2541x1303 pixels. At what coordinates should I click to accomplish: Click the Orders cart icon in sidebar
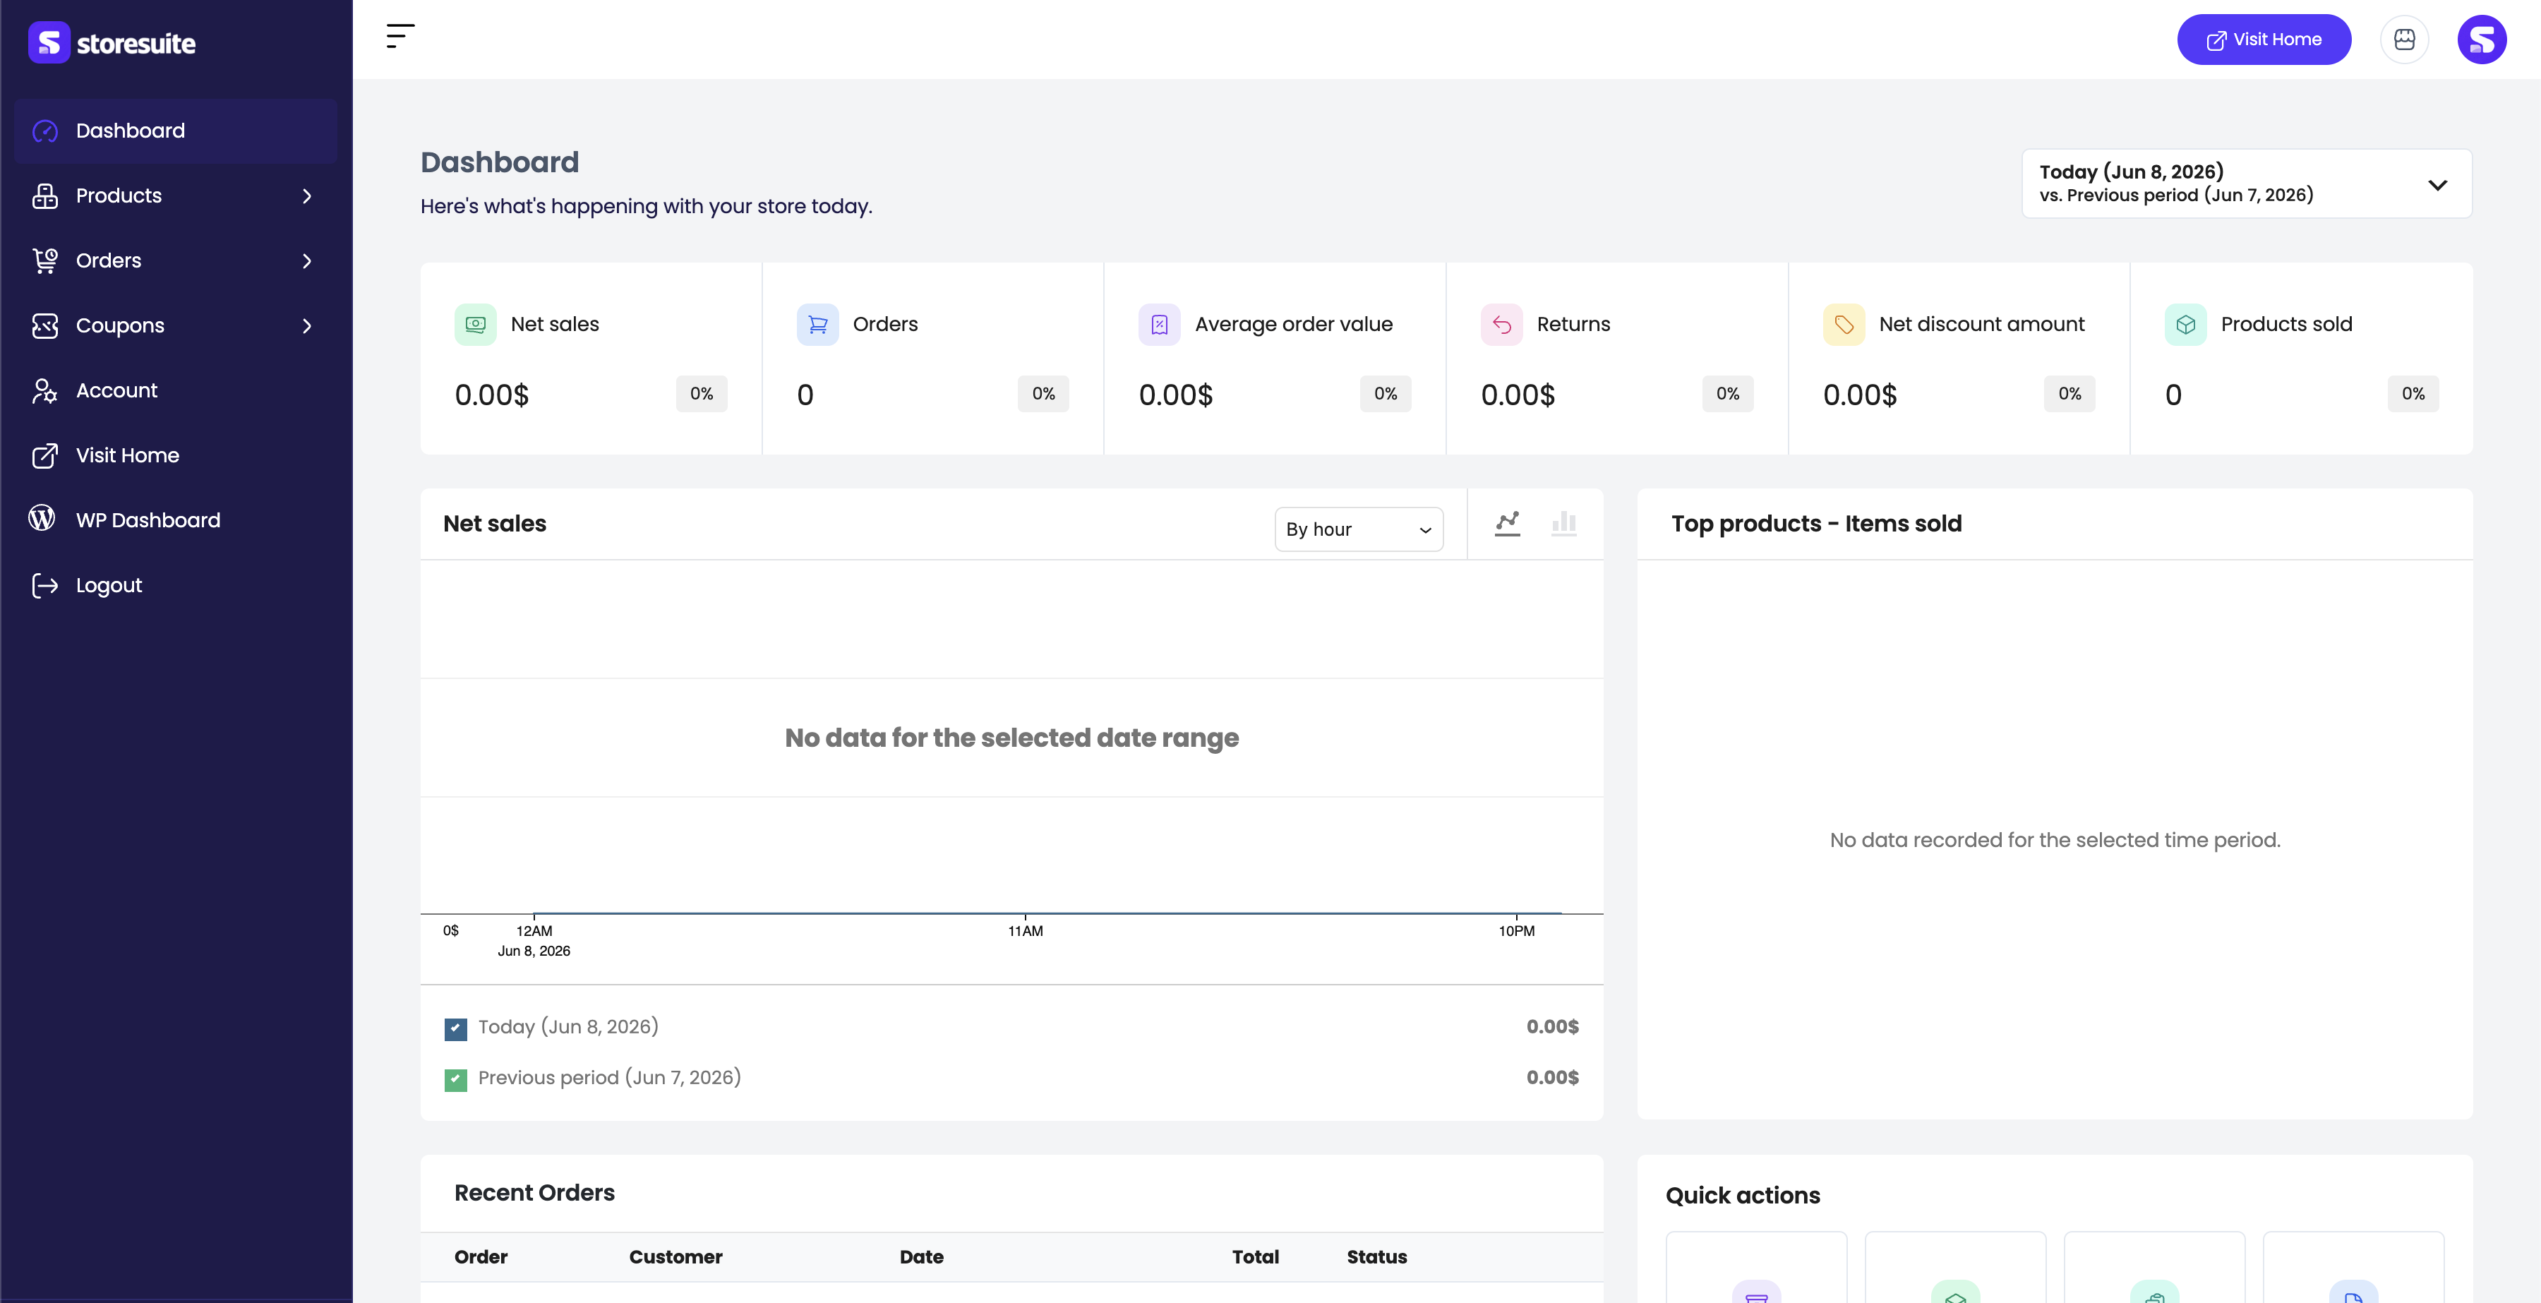44,260
